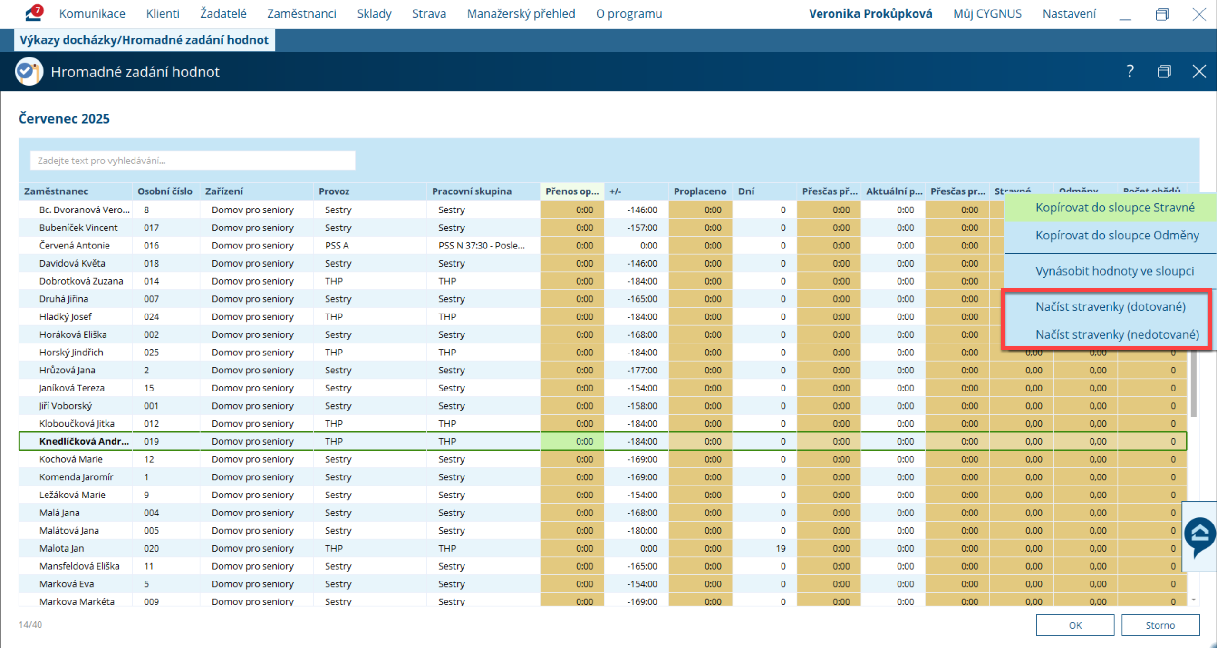1217x648 pixels.
Task: Select Načíst stravenky (nedotované) menu entry
Action: pyautogui.click(x=1117, y=334)
